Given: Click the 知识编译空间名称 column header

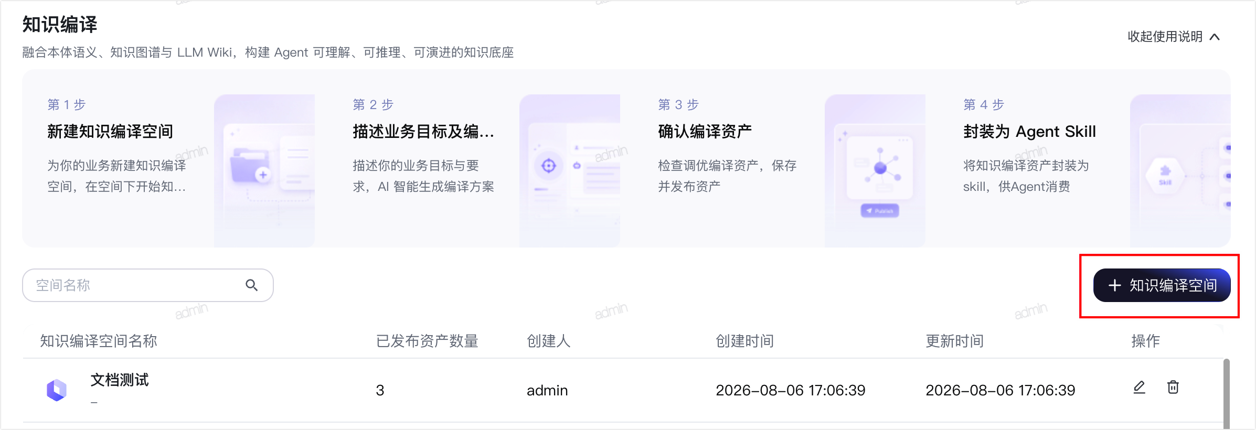Looking at the screenshot, I should [x=99, y=341].
